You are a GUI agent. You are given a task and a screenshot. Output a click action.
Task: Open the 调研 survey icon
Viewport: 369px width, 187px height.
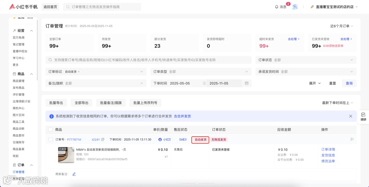[x=363, y=115]
